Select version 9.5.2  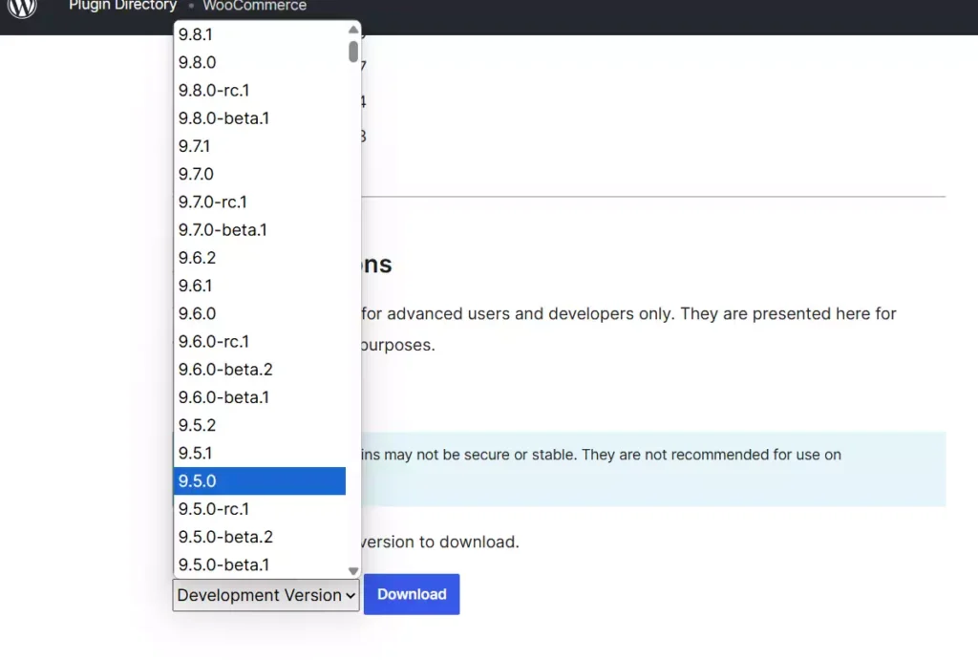click(x=260, y=425)
